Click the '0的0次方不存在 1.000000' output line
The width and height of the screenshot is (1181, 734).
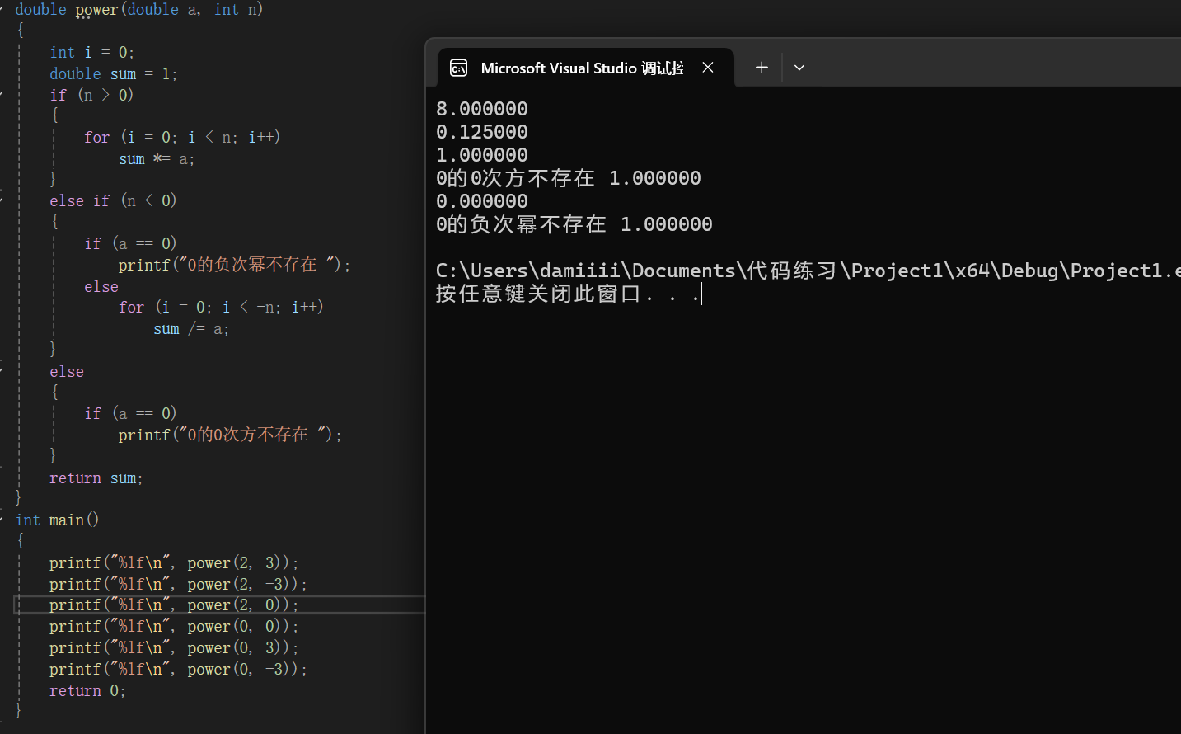[x=569, y=178]
